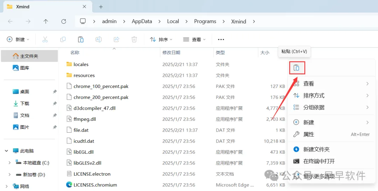Click the Cut scissors icon in toolbar
Screen dimensions: 378x191
45,39
